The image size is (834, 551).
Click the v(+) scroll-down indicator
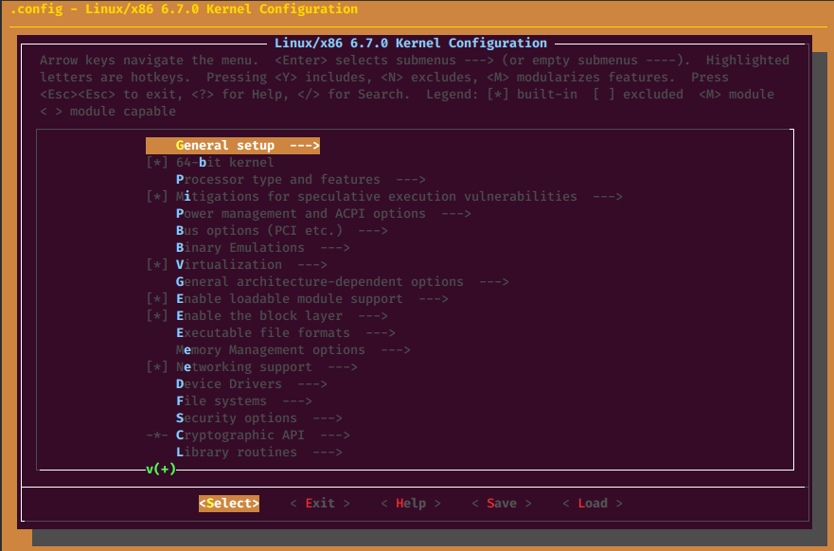click(161, 469)
